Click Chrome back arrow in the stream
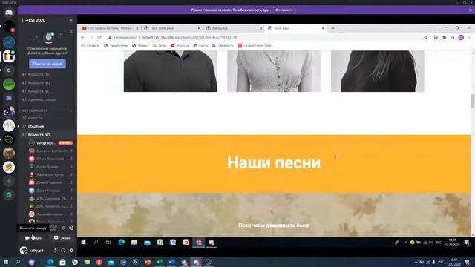 point(83,37)
